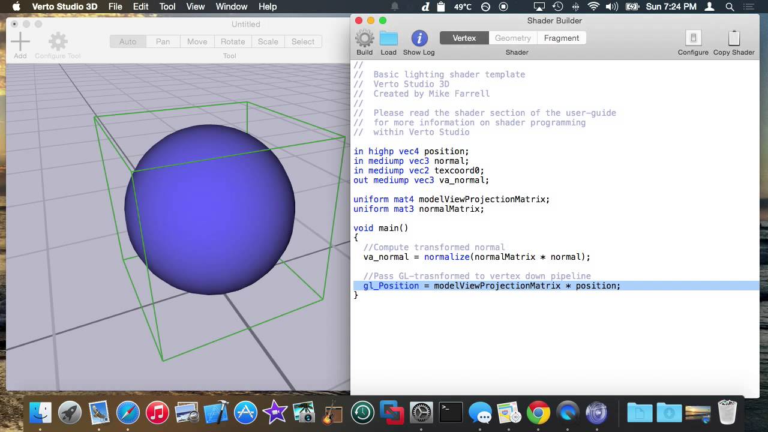Open Time Machine from the Dock
768x432 pixels.
pyautogui.click(x=362, y=413)
